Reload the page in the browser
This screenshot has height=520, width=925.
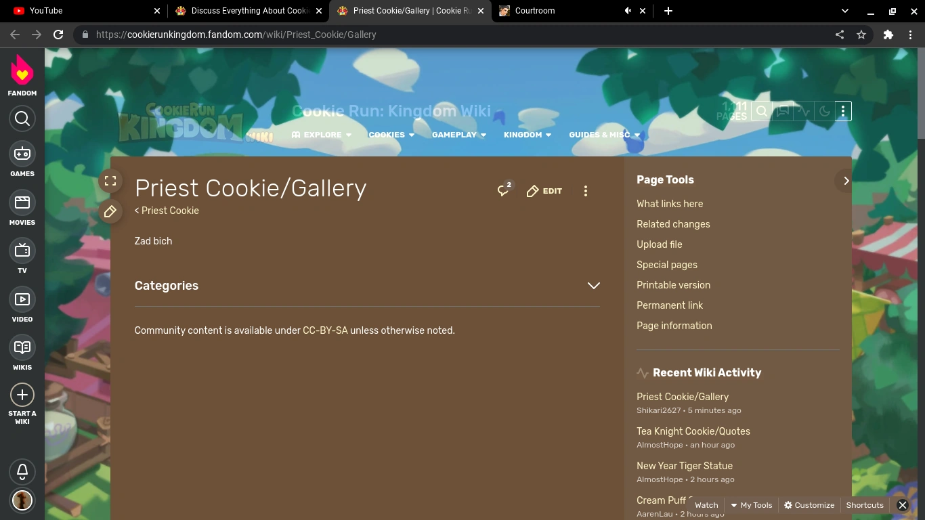tap(58, 35)
